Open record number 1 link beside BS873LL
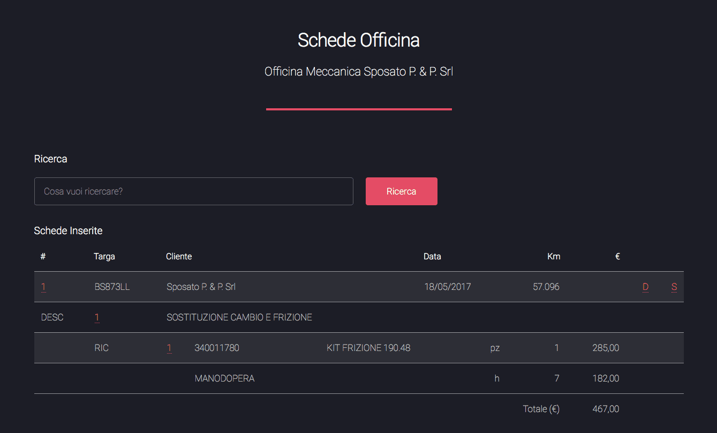 pyautogui.click(x=43, y=287)
